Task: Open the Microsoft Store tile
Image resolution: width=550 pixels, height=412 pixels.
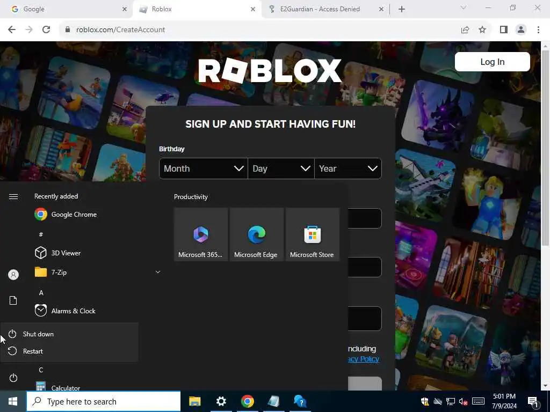Action: click(x=312, y=234)
